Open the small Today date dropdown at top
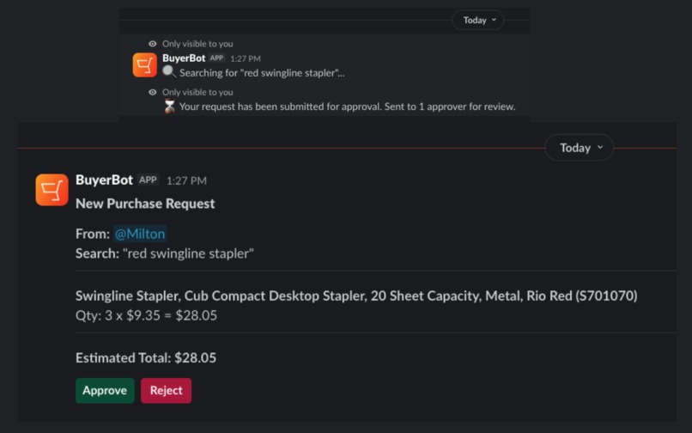 [x=478, y=21]
